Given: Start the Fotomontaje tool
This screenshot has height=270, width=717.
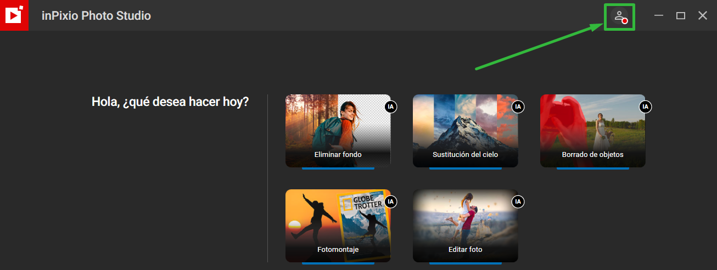Looking at the screenshot, I should [x=338, y=226].
